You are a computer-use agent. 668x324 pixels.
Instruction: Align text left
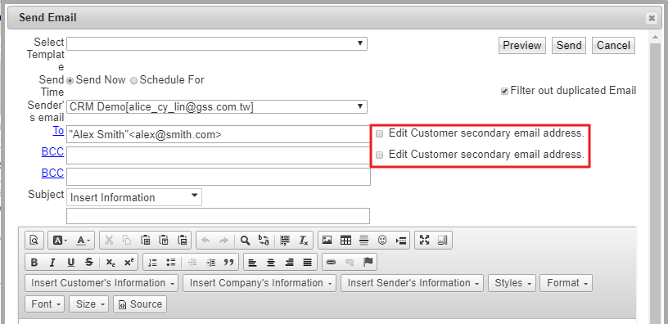point(253,263)
